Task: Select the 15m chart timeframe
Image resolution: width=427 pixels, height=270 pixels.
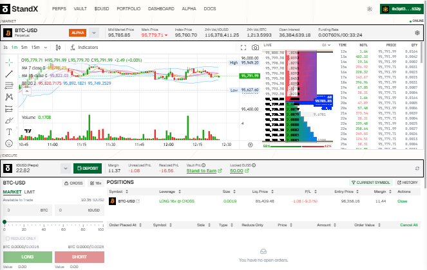Action: pos(35,48)
